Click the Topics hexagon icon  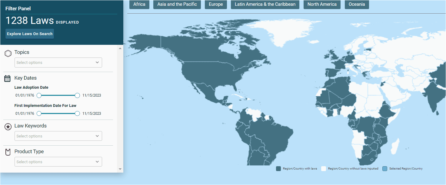pos(8,54)
